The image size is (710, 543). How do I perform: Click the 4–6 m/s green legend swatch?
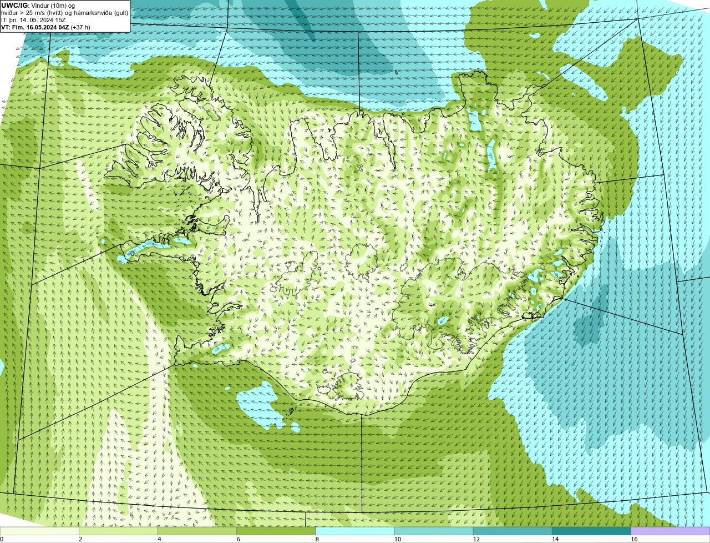(197, 531)
